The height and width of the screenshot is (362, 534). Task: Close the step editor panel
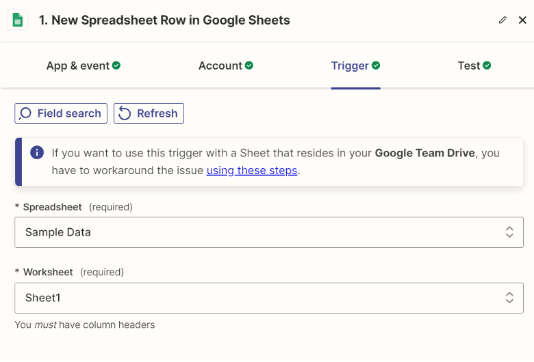[522, 20]
